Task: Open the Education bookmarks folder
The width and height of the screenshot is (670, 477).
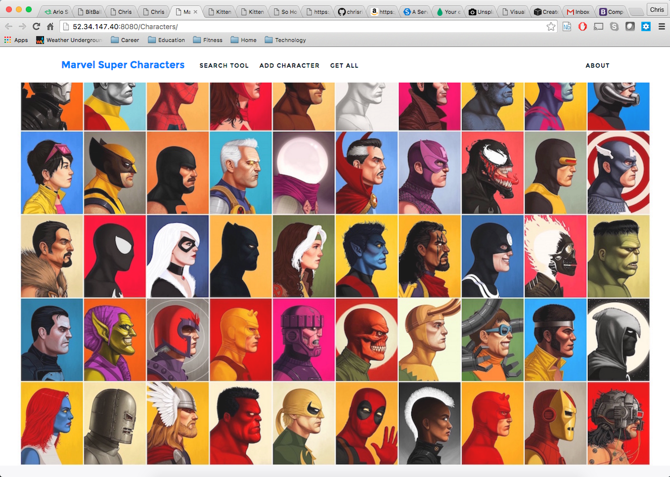Action: coord(167,40)
